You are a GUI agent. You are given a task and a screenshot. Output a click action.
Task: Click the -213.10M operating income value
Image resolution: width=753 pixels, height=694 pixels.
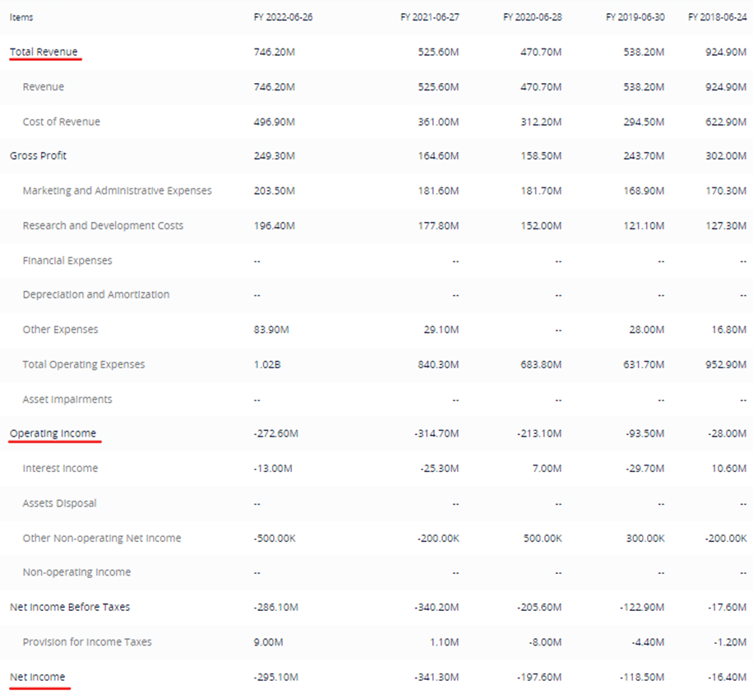tap(539, 433)
